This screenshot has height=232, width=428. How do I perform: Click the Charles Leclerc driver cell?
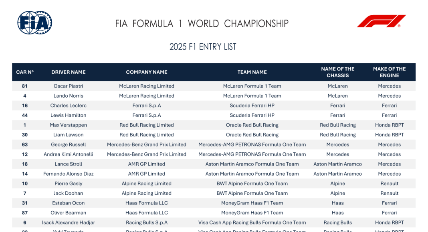pos(69,106)
